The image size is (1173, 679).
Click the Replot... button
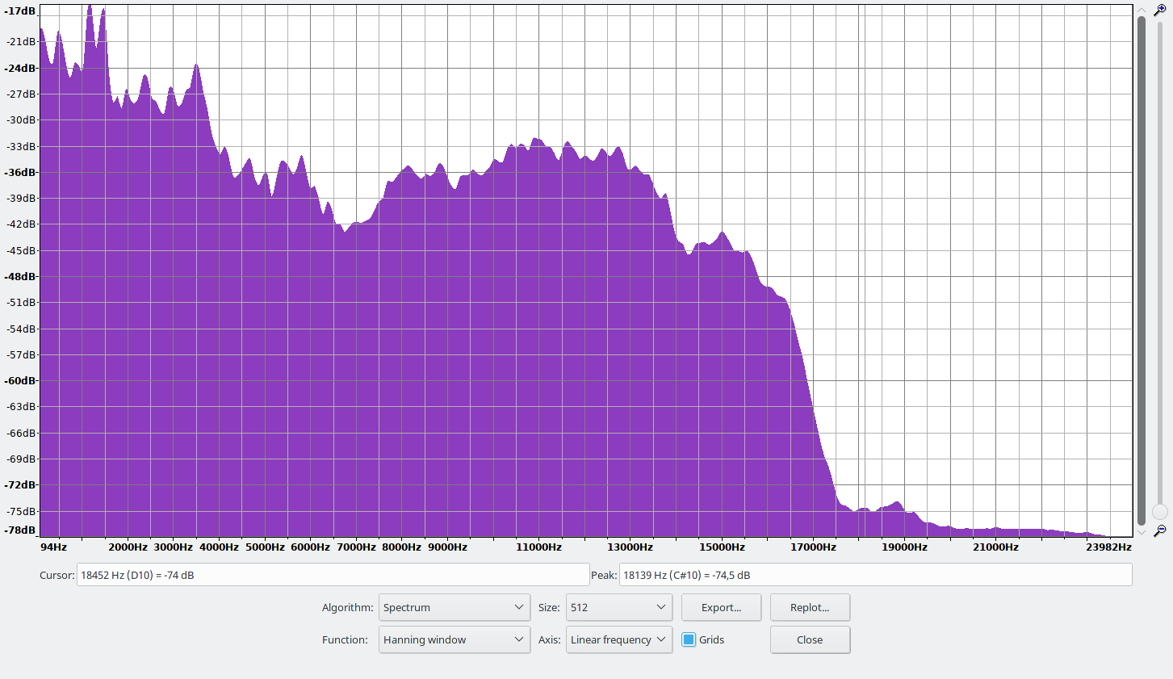tap(810, 607)
